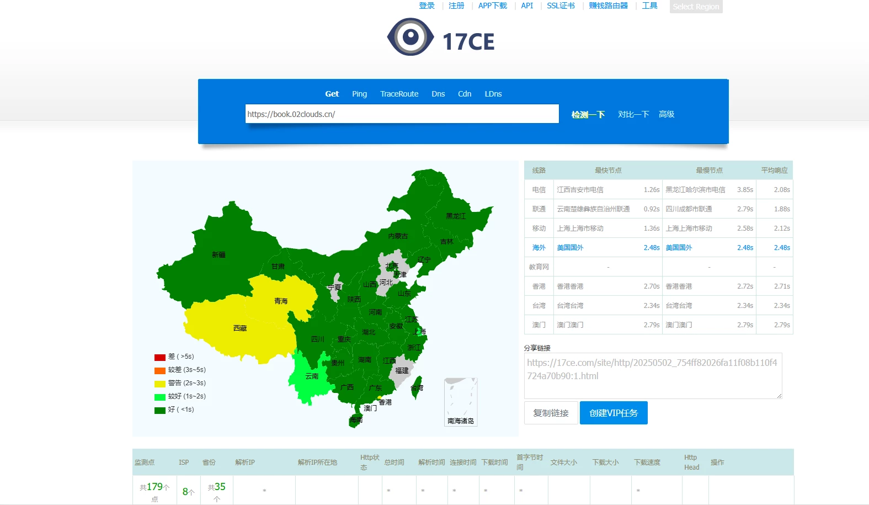Click the 创建VIP任务 button
The width and height of the screenshot is (869, 505).
point(614,413)
